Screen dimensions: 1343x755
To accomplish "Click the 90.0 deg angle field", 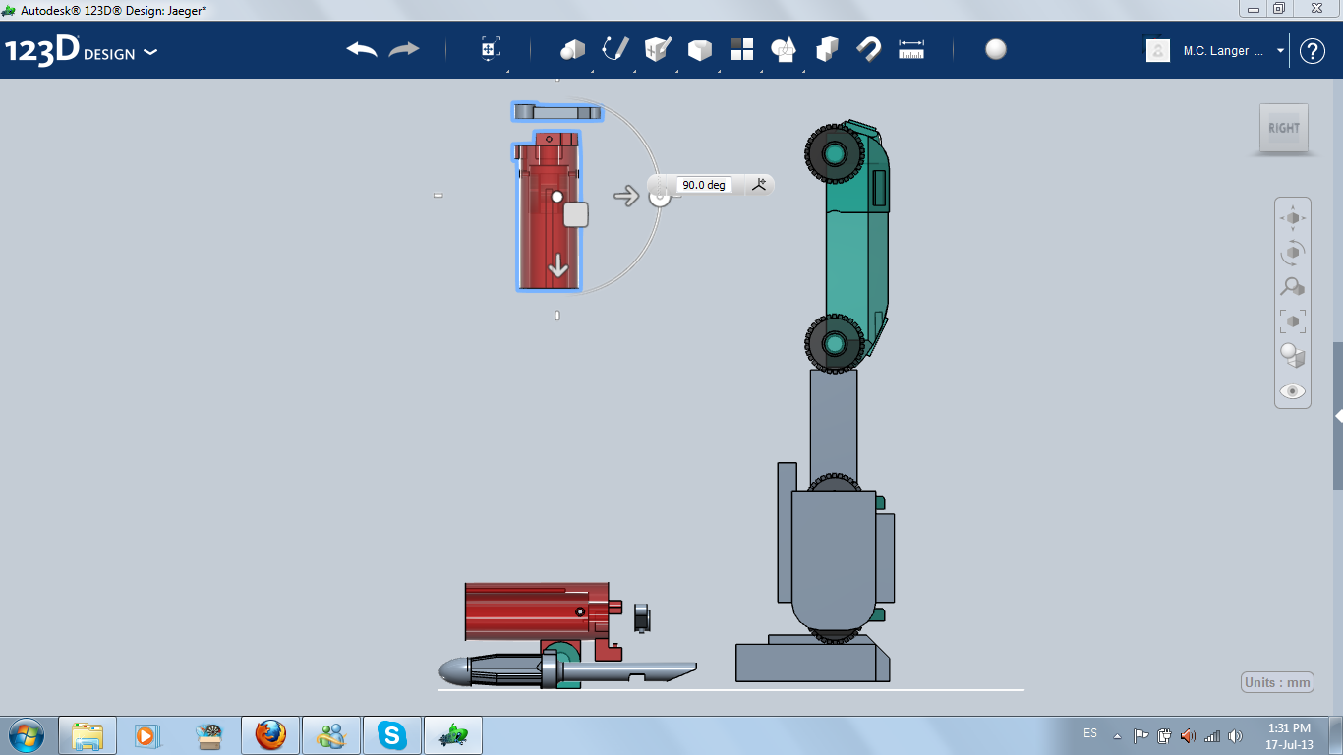I will tap(704, 185).
